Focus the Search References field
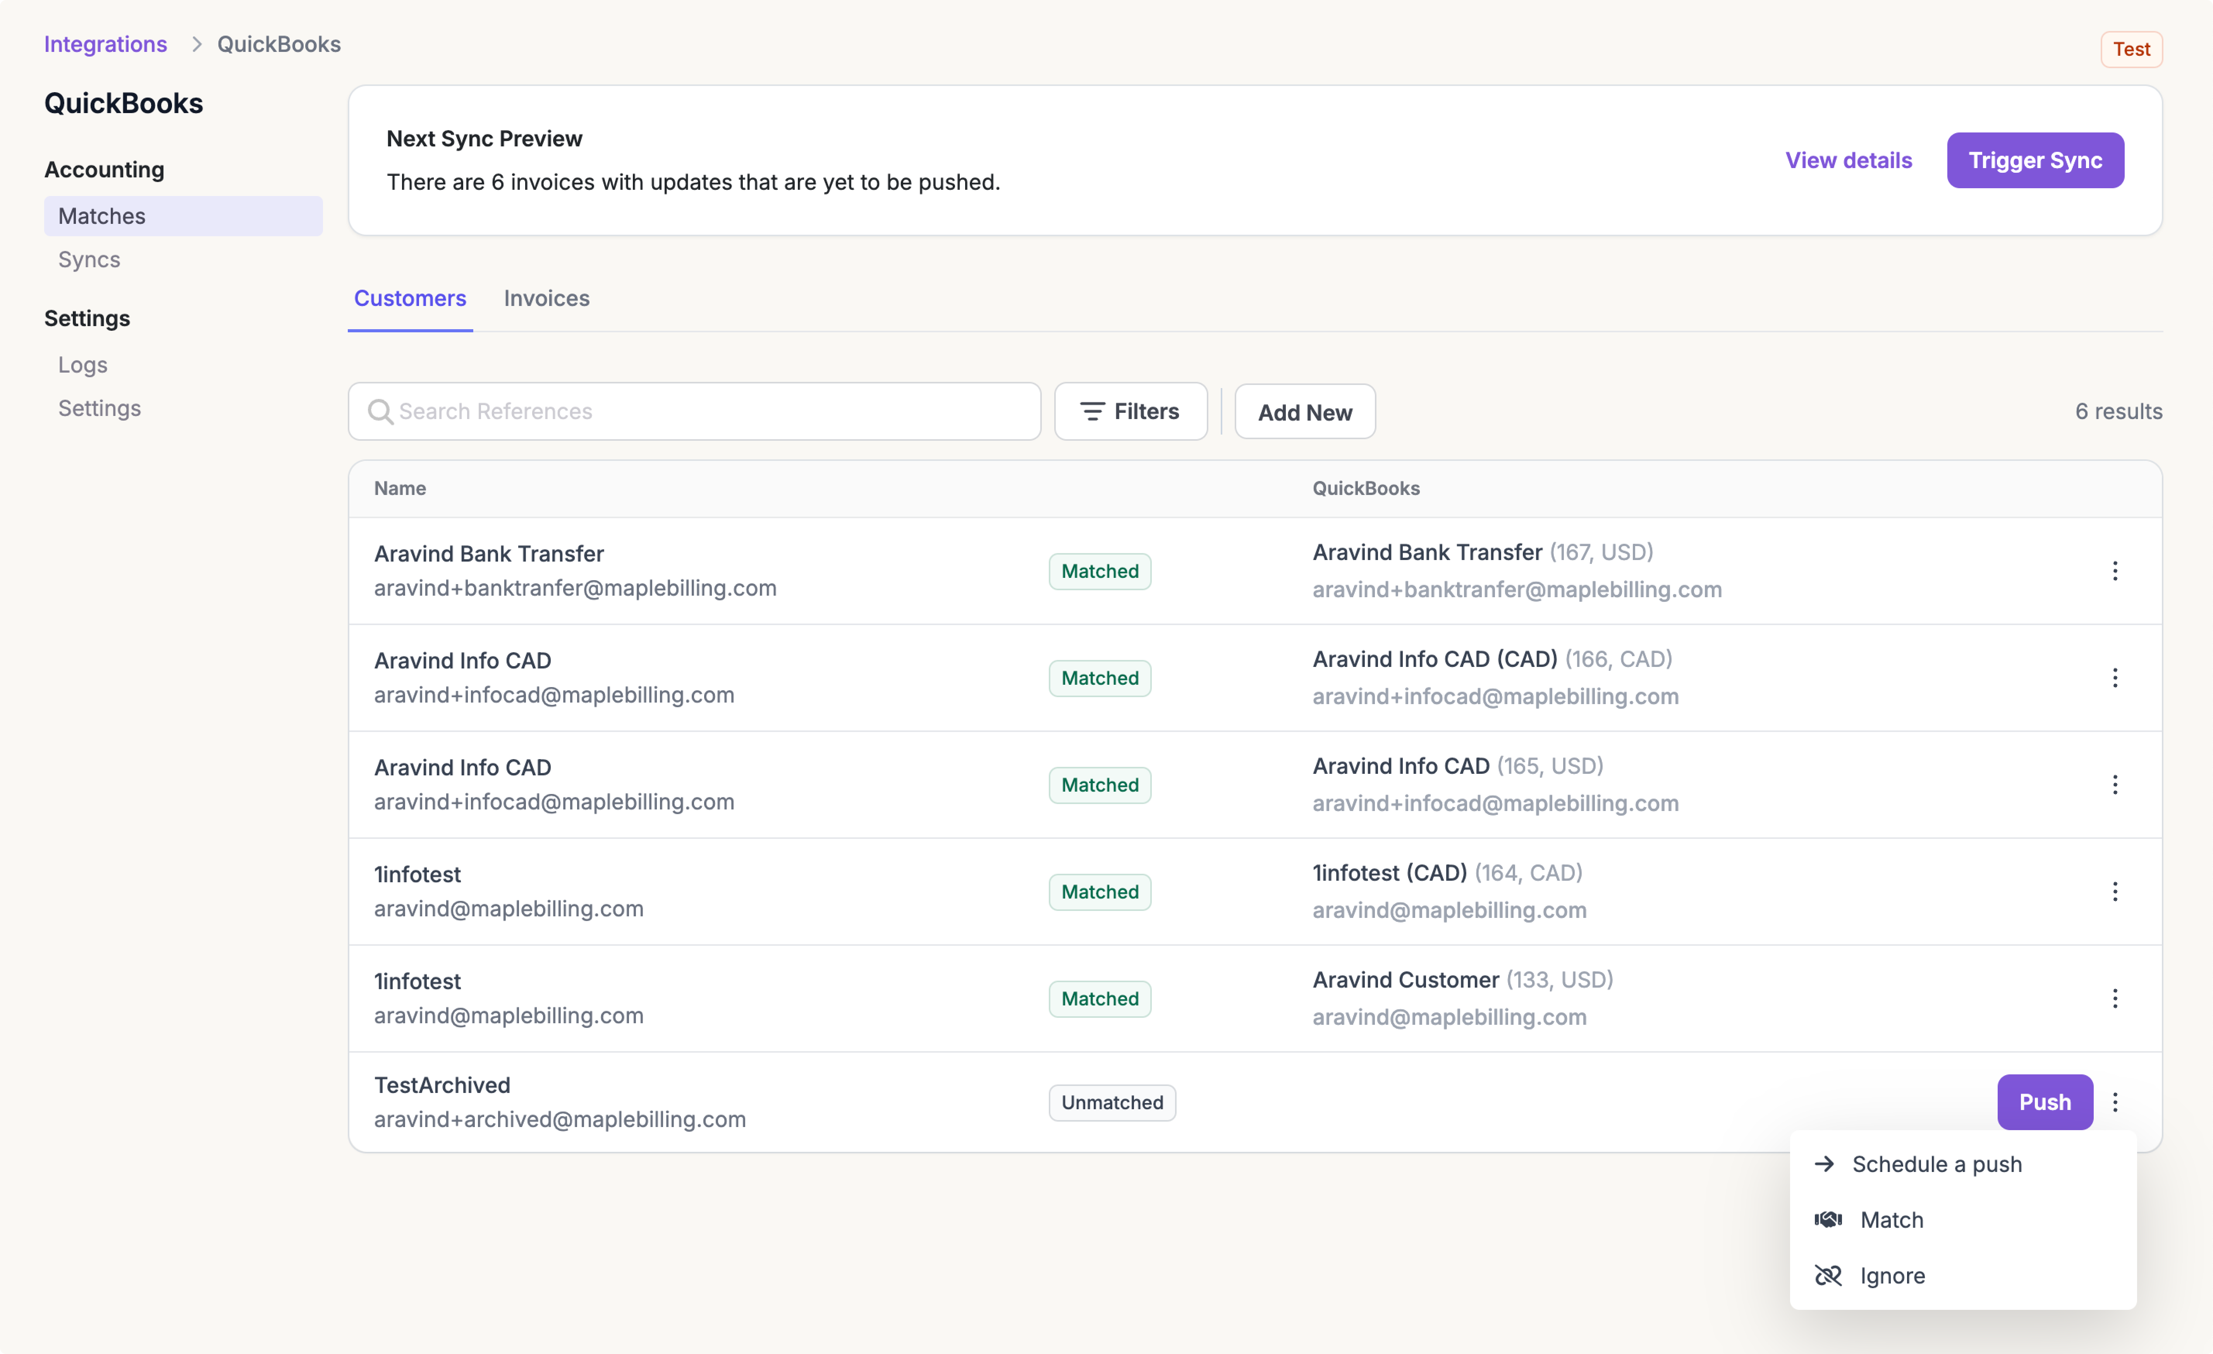This screenshot has height=1354, width=2213. point(710,411)
